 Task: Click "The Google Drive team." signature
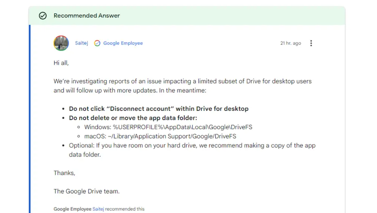point(87,191)
